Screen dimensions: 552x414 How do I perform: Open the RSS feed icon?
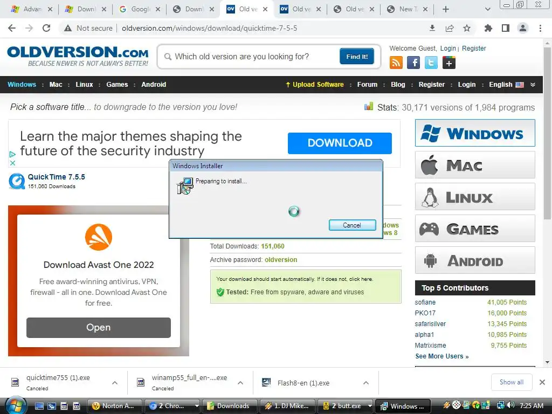click(396, 63)
